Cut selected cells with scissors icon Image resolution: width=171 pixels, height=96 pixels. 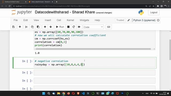coord(26,27)
